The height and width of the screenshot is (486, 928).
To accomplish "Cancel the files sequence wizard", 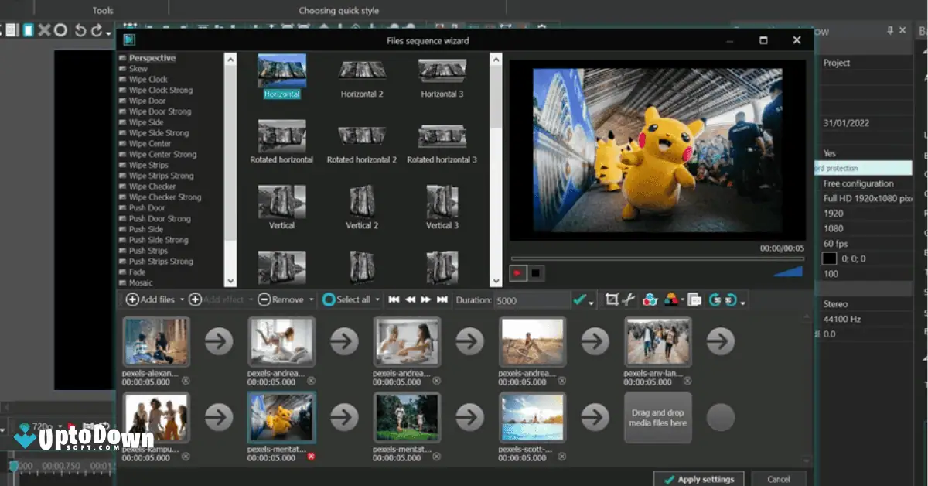I will [x=778, y=478].
